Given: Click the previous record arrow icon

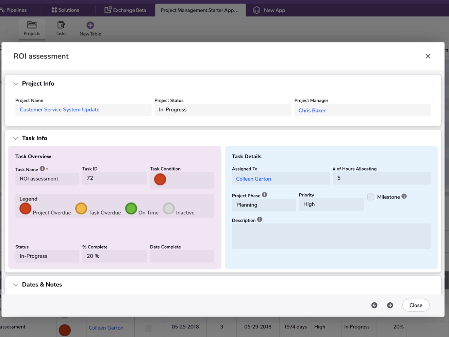Looking at the screenshot, I should pyautogui.click(x=374, y=305).
